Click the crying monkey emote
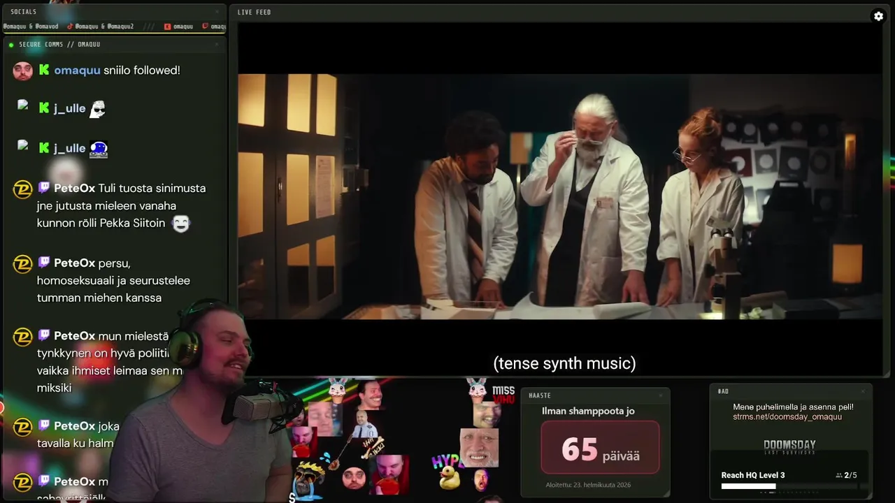This screenshot has width=895, height=503. (x=307, y=481)
